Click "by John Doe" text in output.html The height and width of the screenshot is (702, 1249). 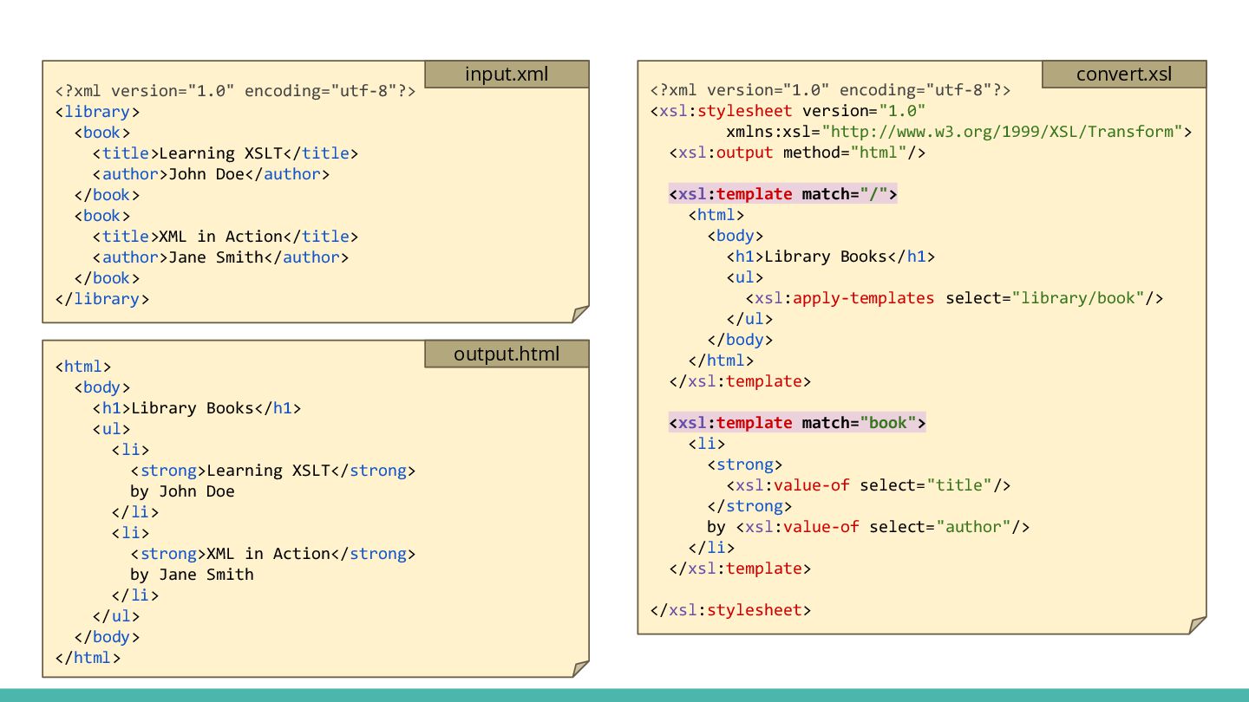(182, 491)
